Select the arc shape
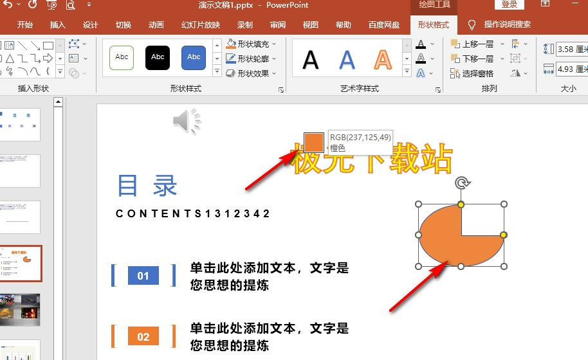Viewport: 588px width, 360px height. pyautogui.click(x=23, y=71)
